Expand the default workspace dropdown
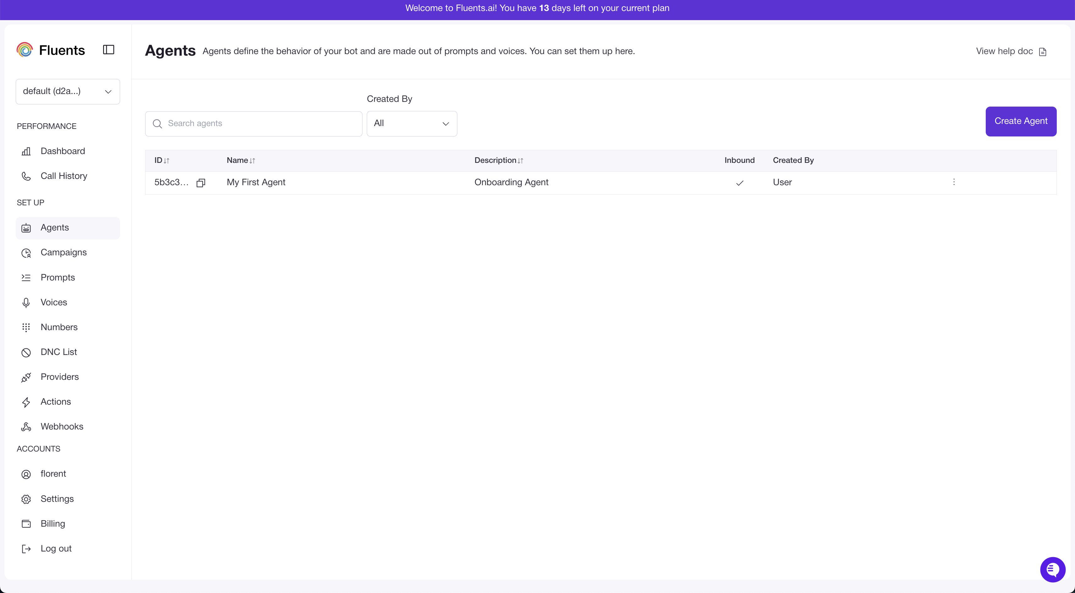 coord(68,91)
